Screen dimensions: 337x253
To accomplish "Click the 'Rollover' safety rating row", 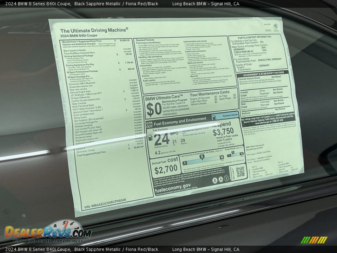I will 263,111.
